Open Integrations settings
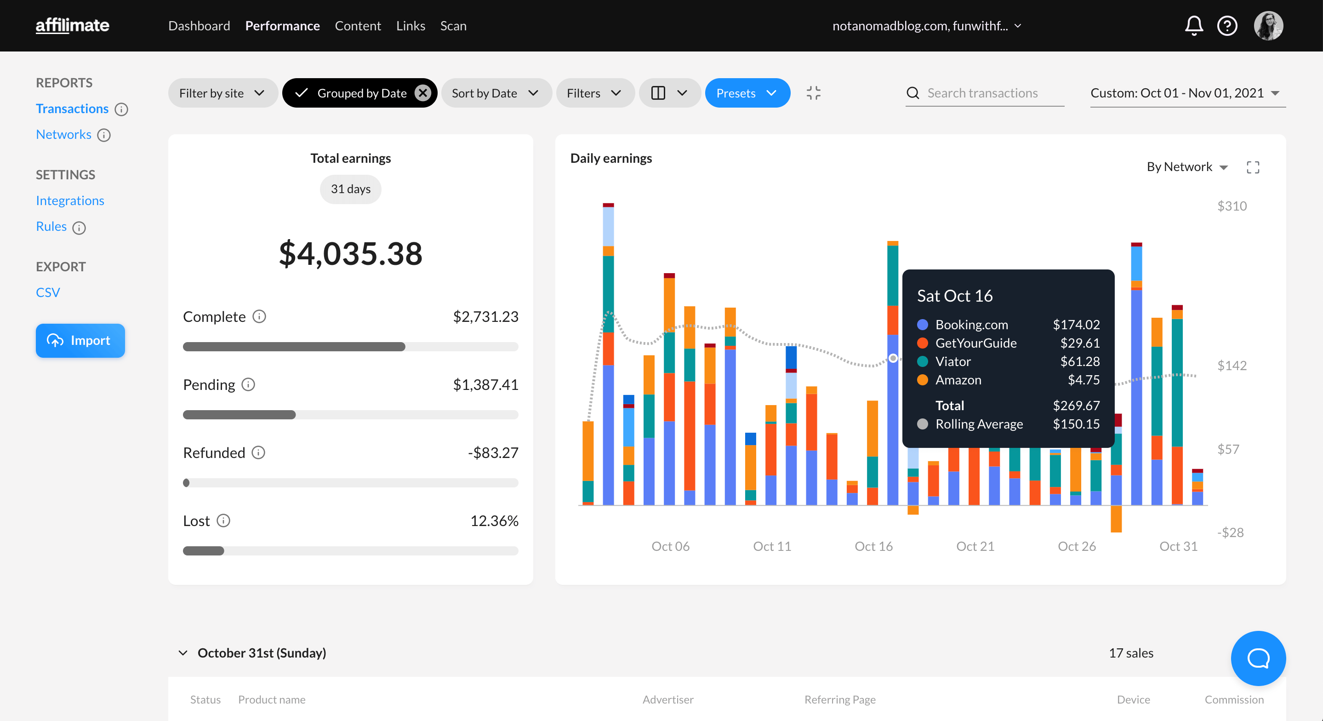 coord(70,201)
